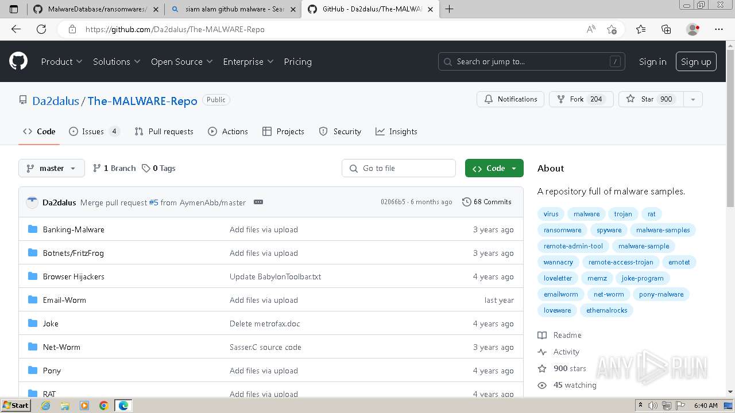This screenshot has width=735, height=413.
Task: Expand the star lists dropdown arrow
Action: tap(693, 99)
